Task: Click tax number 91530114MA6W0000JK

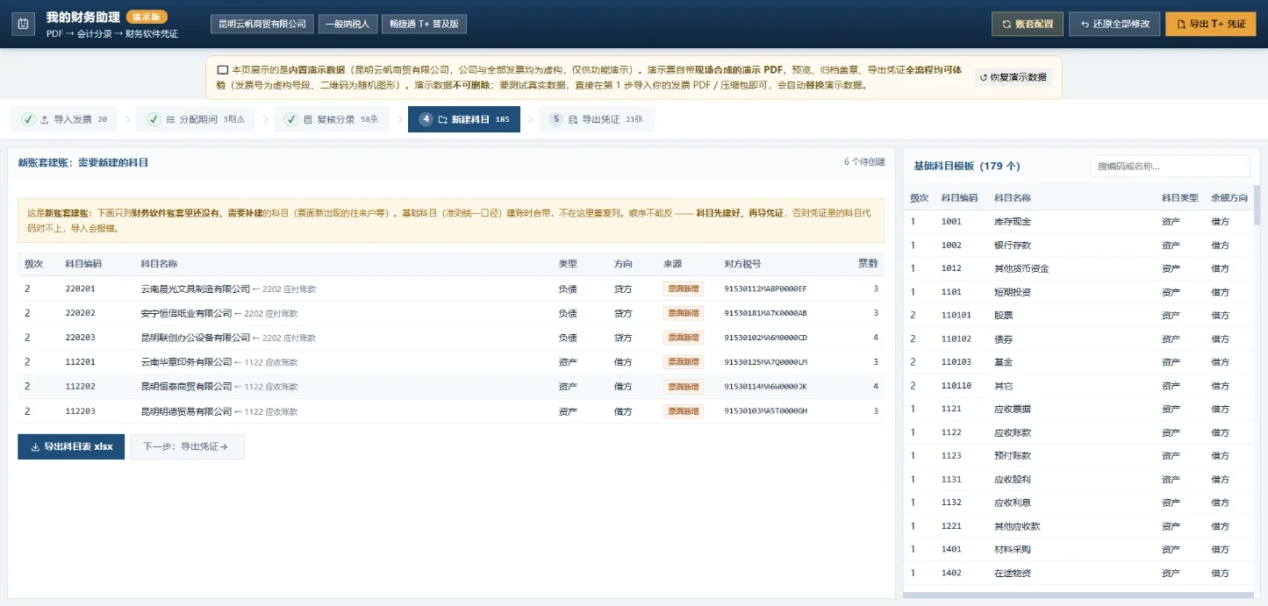Action: pos(765,387)
